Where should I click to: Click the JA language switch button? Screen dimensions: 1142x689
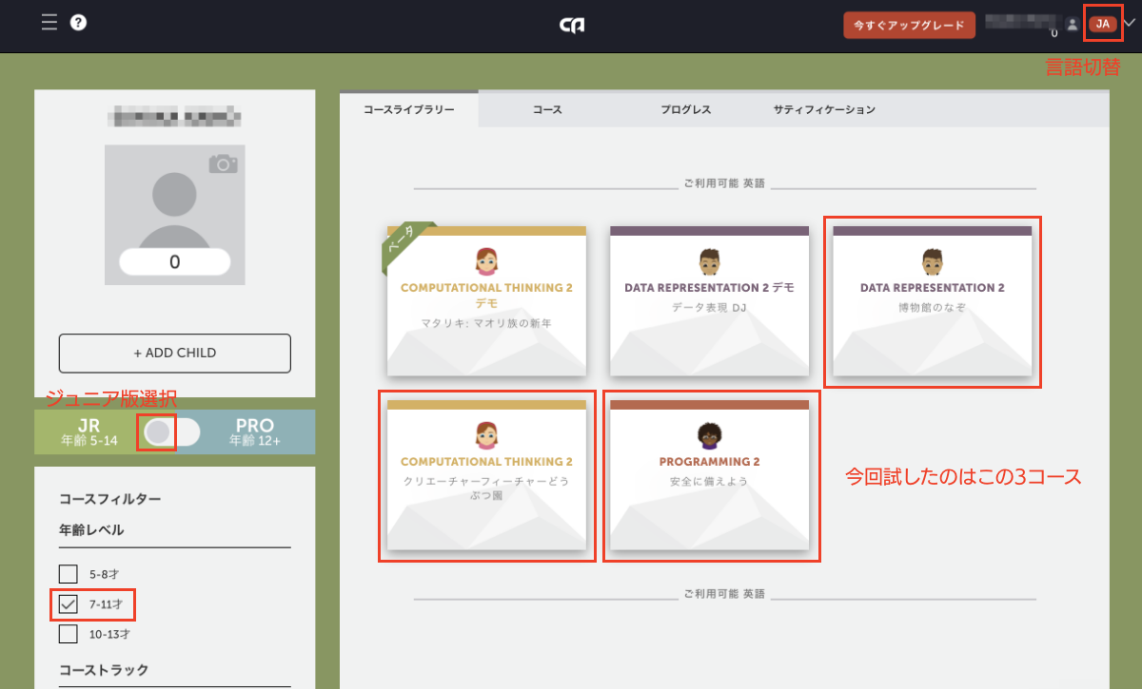click(1103, 23)
